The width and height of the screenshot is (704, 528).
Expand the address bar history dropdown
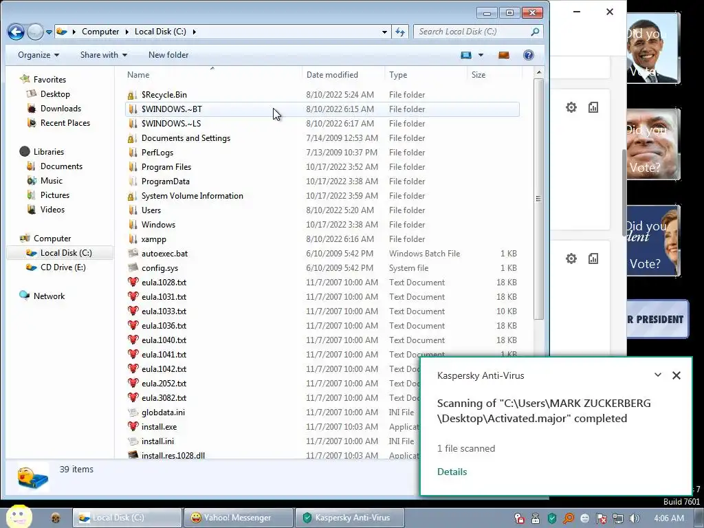point(384,32)
